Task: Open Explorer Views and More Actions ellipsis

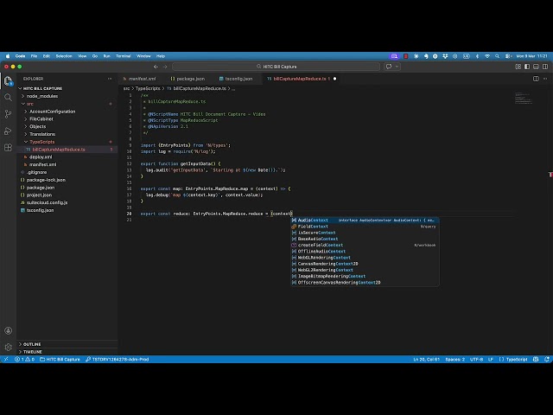Action: pyautogui.click(x=110, y=79)
